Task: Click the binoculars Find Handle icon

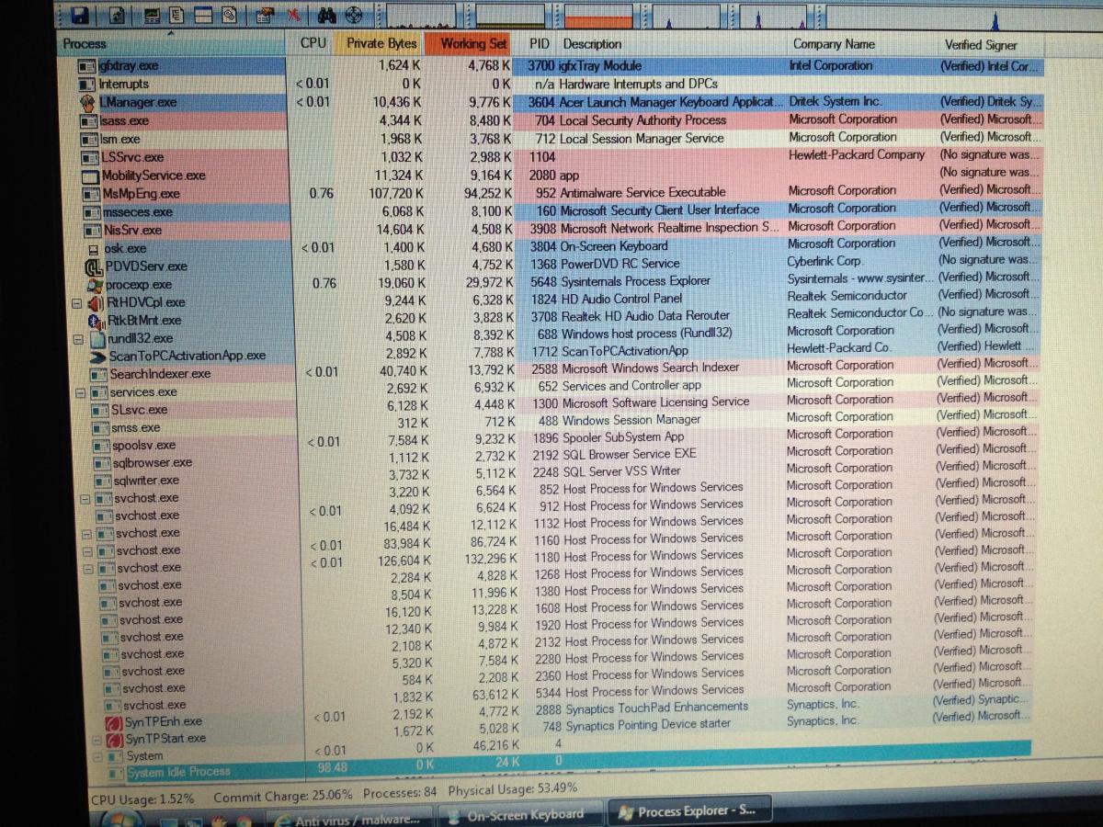Action: pos(327,16)
